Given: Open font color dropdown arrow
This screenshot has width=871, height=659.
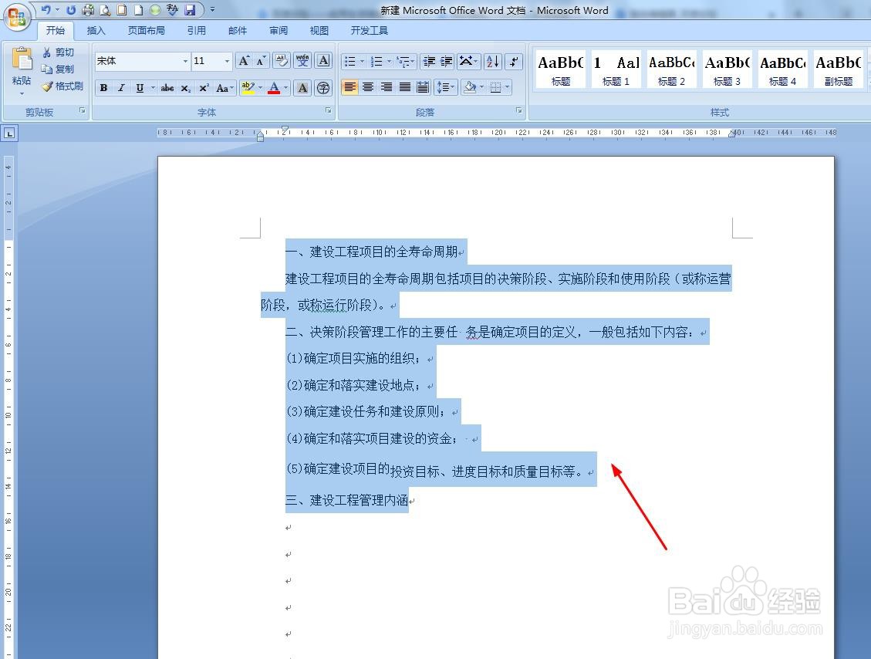Looking at the screenshot, I should [286, 88].
